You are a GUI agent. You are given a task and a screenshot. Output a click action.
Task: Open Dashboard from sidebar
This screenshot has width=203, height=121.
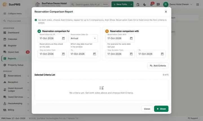point(14,33)
